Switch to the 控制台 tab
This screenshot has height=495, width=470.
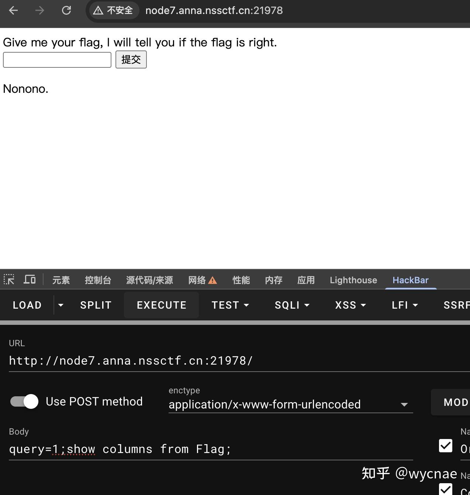tap(98, 280)
